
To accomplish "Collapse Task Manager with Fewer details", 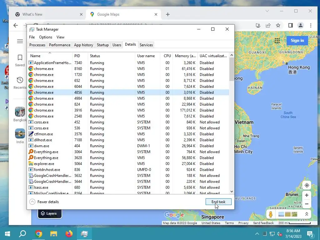I will click(x=44, y=202).
